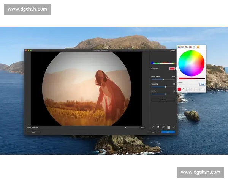228x182 pixels.
Task: Click the Restore button
Action: click(x=163, y=100)
